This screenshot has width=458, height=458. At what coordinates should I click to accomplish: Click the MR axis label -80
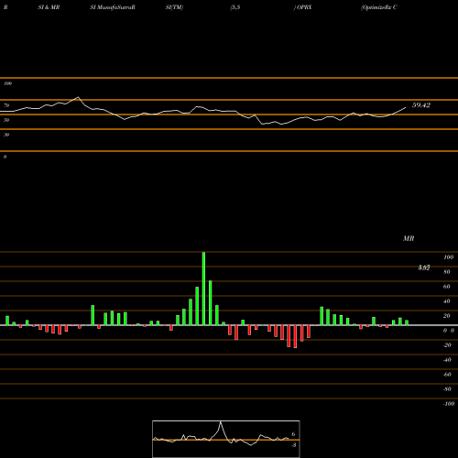click(x=447, y=389)
